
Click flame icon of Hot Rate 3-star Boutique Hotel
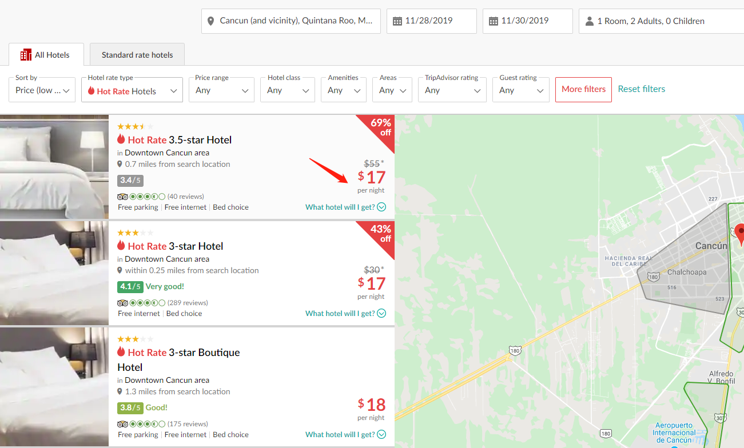[121, 352]
